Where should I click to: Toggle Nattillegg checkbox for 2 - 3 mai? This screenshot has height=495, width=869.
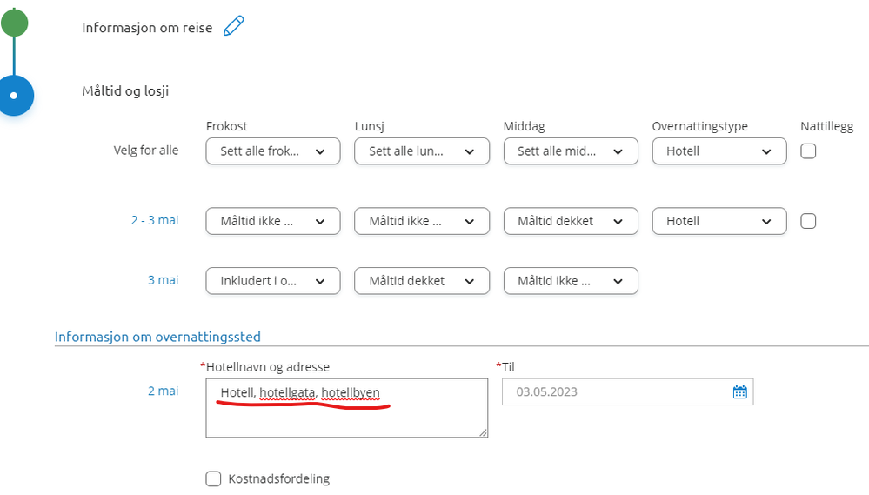coord(808,221)
